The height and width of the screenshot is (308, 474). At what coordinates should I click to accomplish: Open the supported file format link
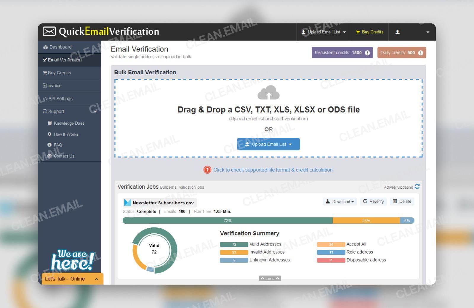[273, 170]
